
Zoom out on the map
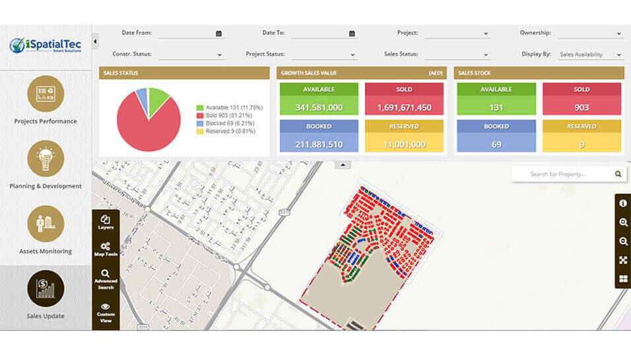(x=622, y=242)
